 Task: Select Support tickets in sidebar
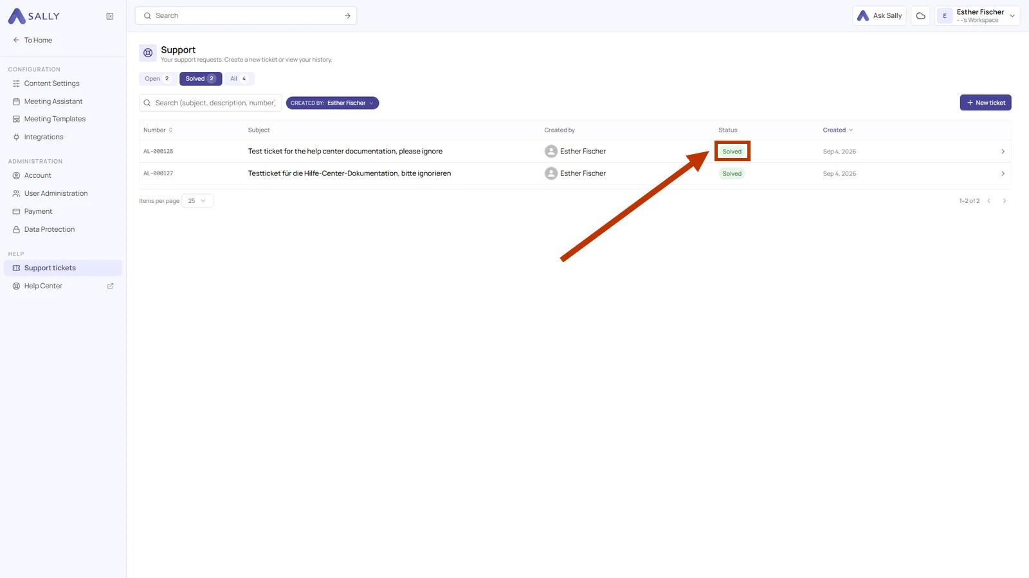click(63, 268)
